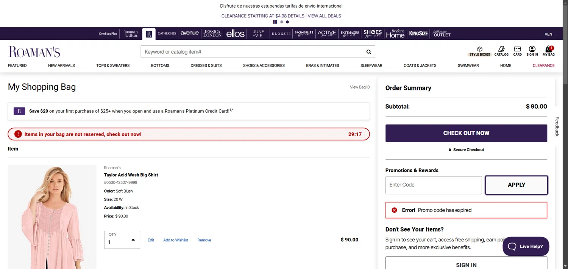Select the third banner carousel dot
This screenshot has height=269, width=568.
[x=287, y=22]
